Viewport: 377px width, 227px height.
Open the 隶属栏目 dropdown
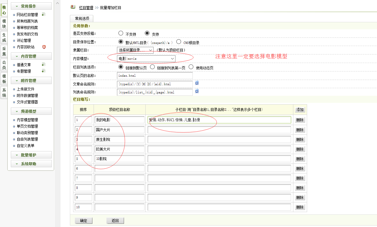pos(135,50)
